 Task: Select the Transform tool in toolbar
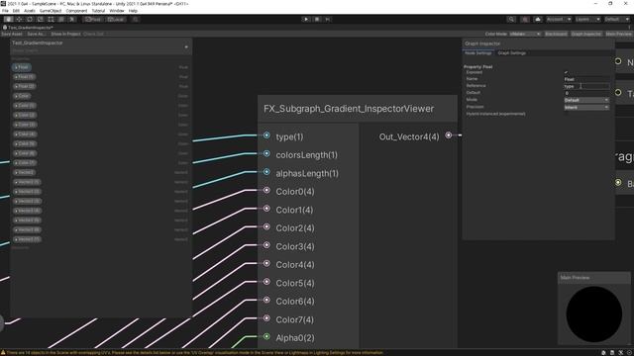pos(61,19)
